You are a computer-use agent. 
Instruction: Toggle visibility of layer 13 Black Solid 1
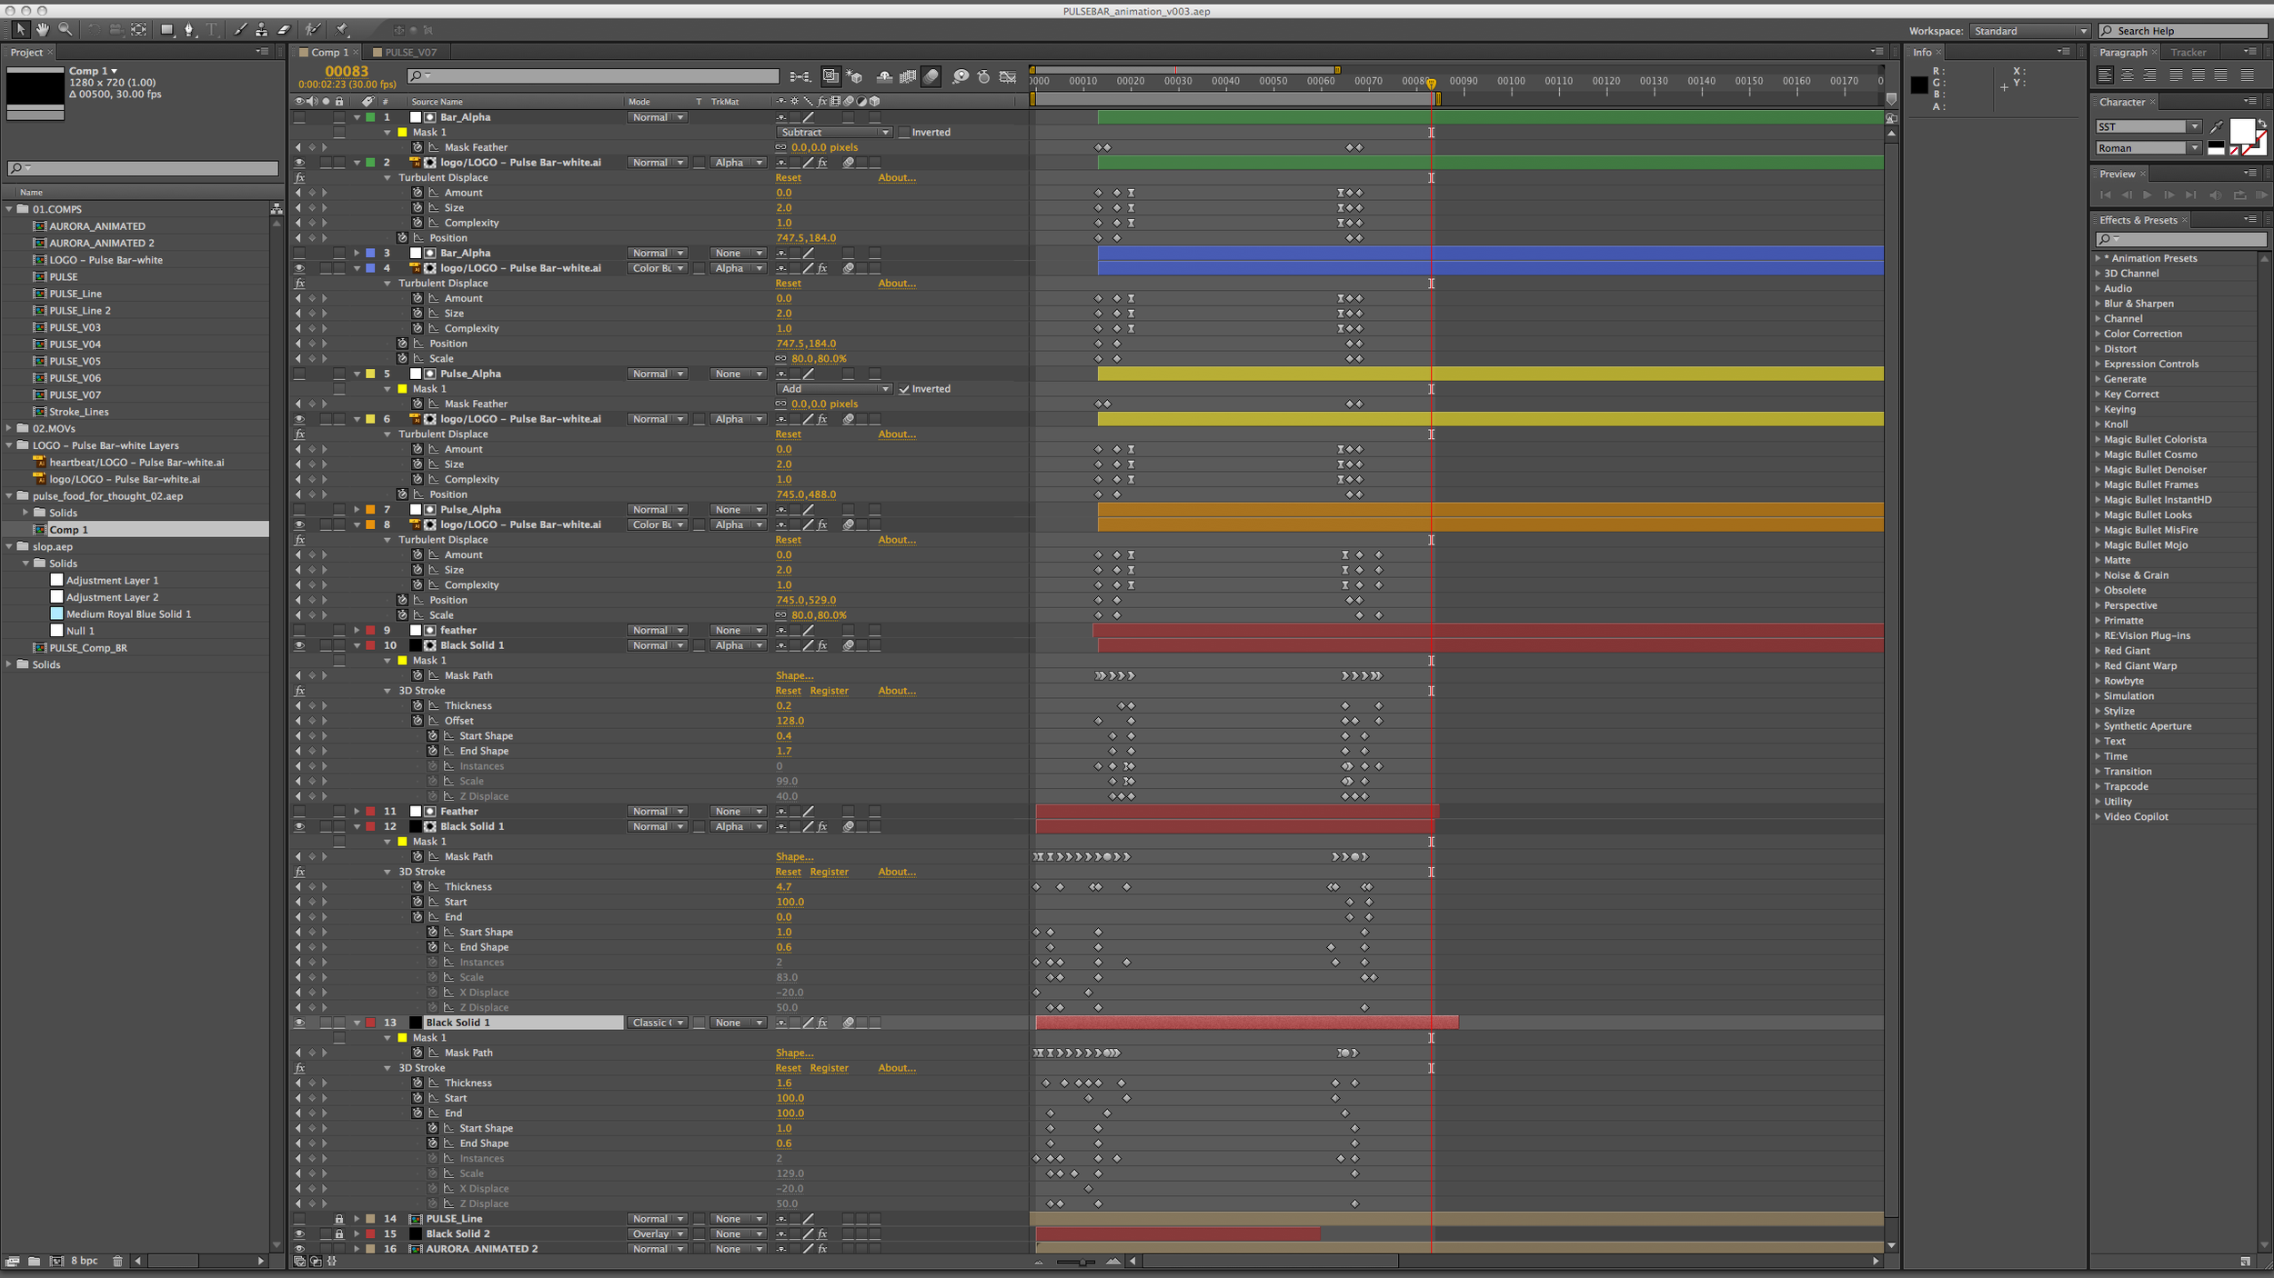[299, 1023]
